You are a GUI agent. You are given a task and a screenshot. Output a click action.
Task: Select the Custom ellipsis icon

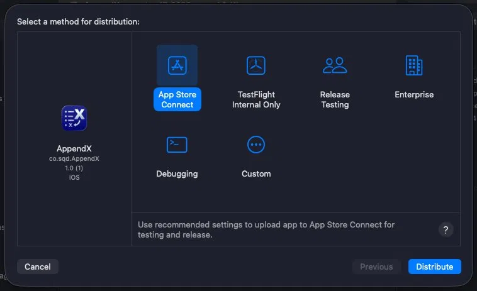click(256, 145)
